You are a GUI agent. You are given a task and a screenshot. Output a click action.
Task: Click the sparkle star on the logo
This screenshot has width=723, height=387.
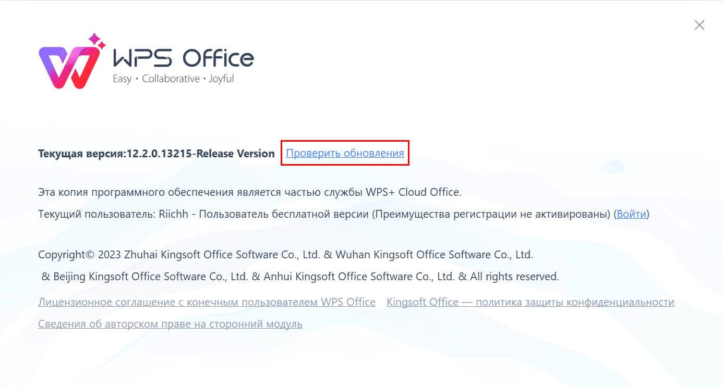click(95, 40)
